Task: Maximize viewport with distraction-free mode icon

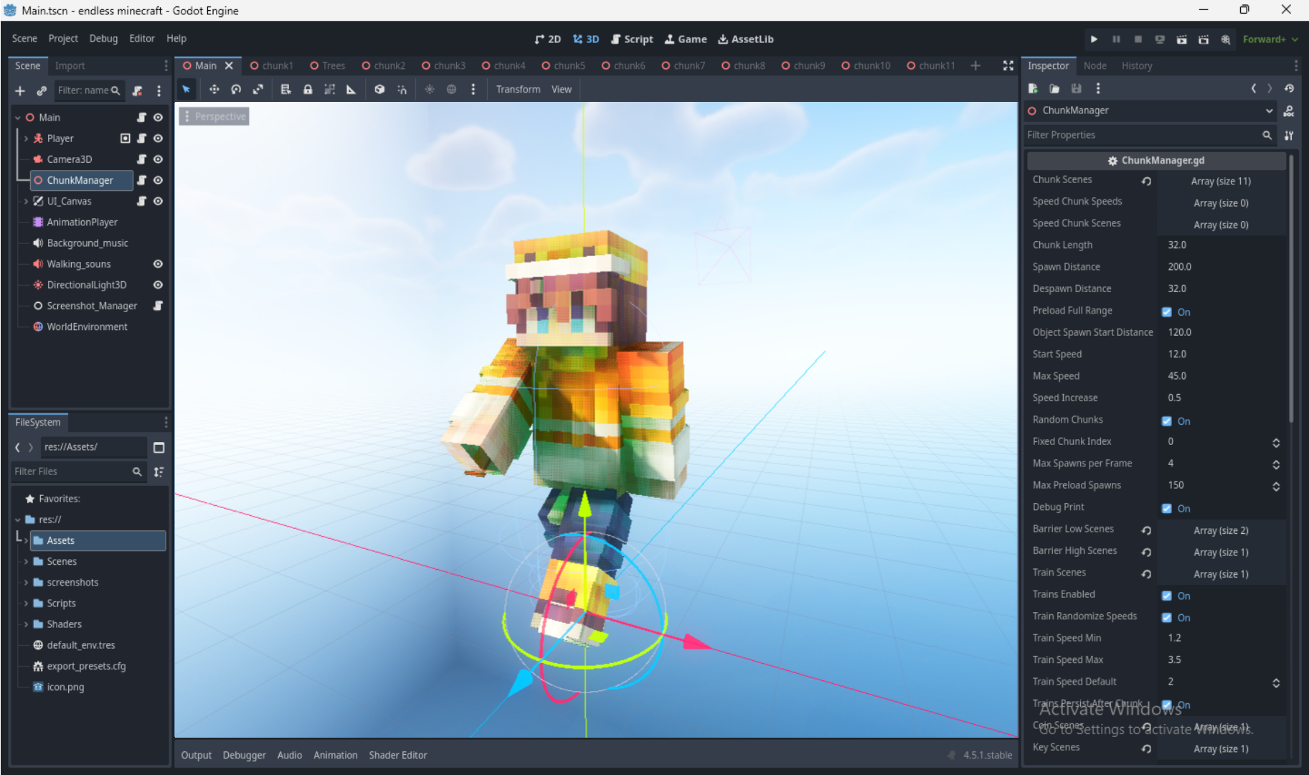Action: 1008,65
